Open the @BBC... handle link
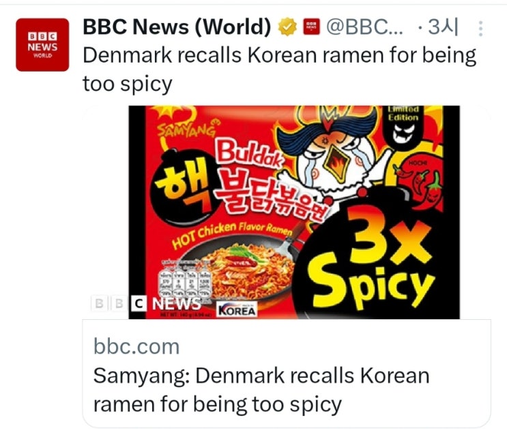Screen dimensions: 507x429 365,27
